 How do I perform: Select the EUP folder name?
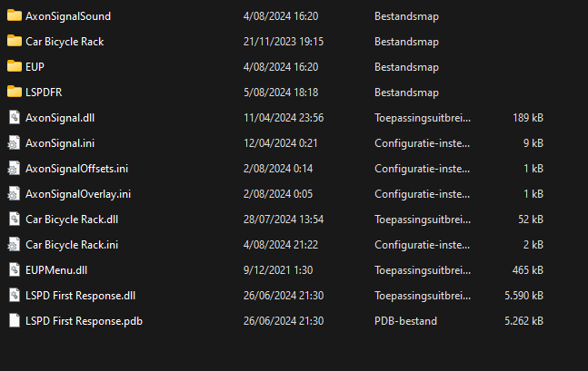[35, 66]
